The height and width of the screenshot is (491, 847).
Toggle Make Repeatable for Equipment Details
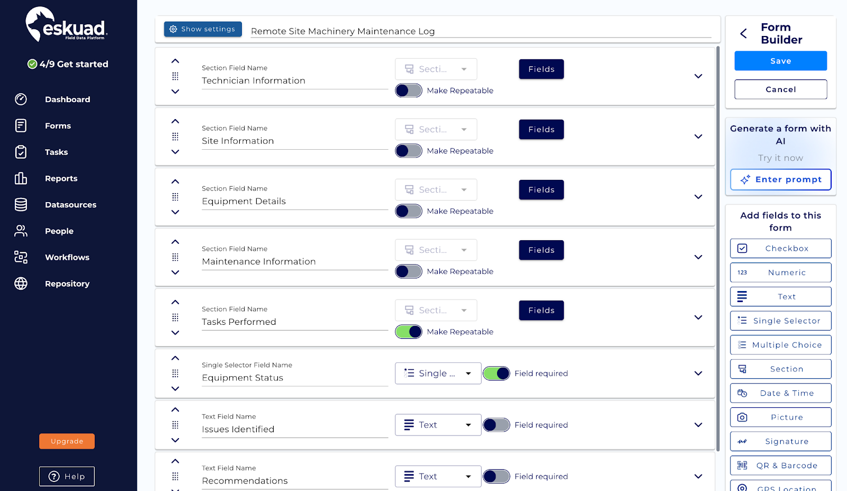point(409,211)
